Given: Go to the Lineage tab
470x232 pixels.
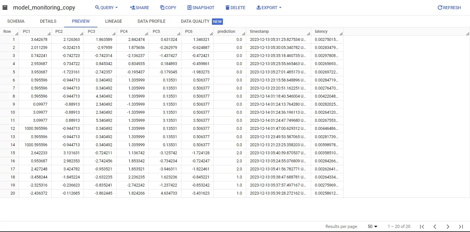Looking at the screenshot, I should pos(114,21).
